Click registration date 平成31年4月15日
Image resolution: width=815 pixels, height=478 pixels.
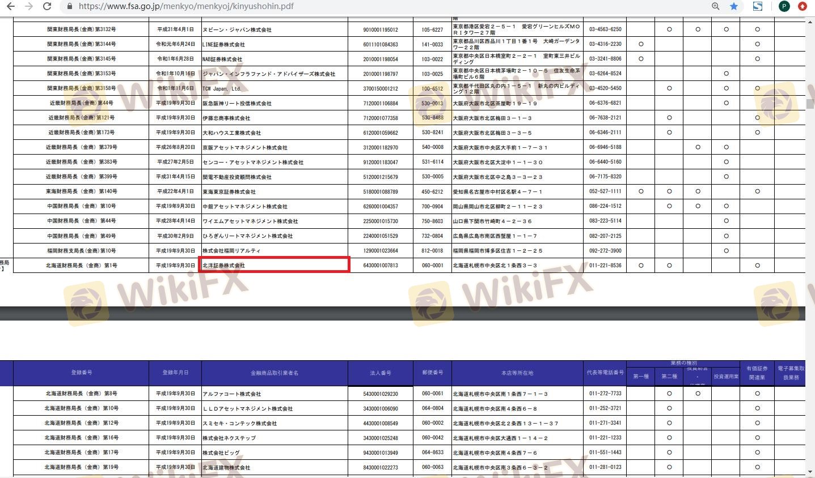(175, 177)
